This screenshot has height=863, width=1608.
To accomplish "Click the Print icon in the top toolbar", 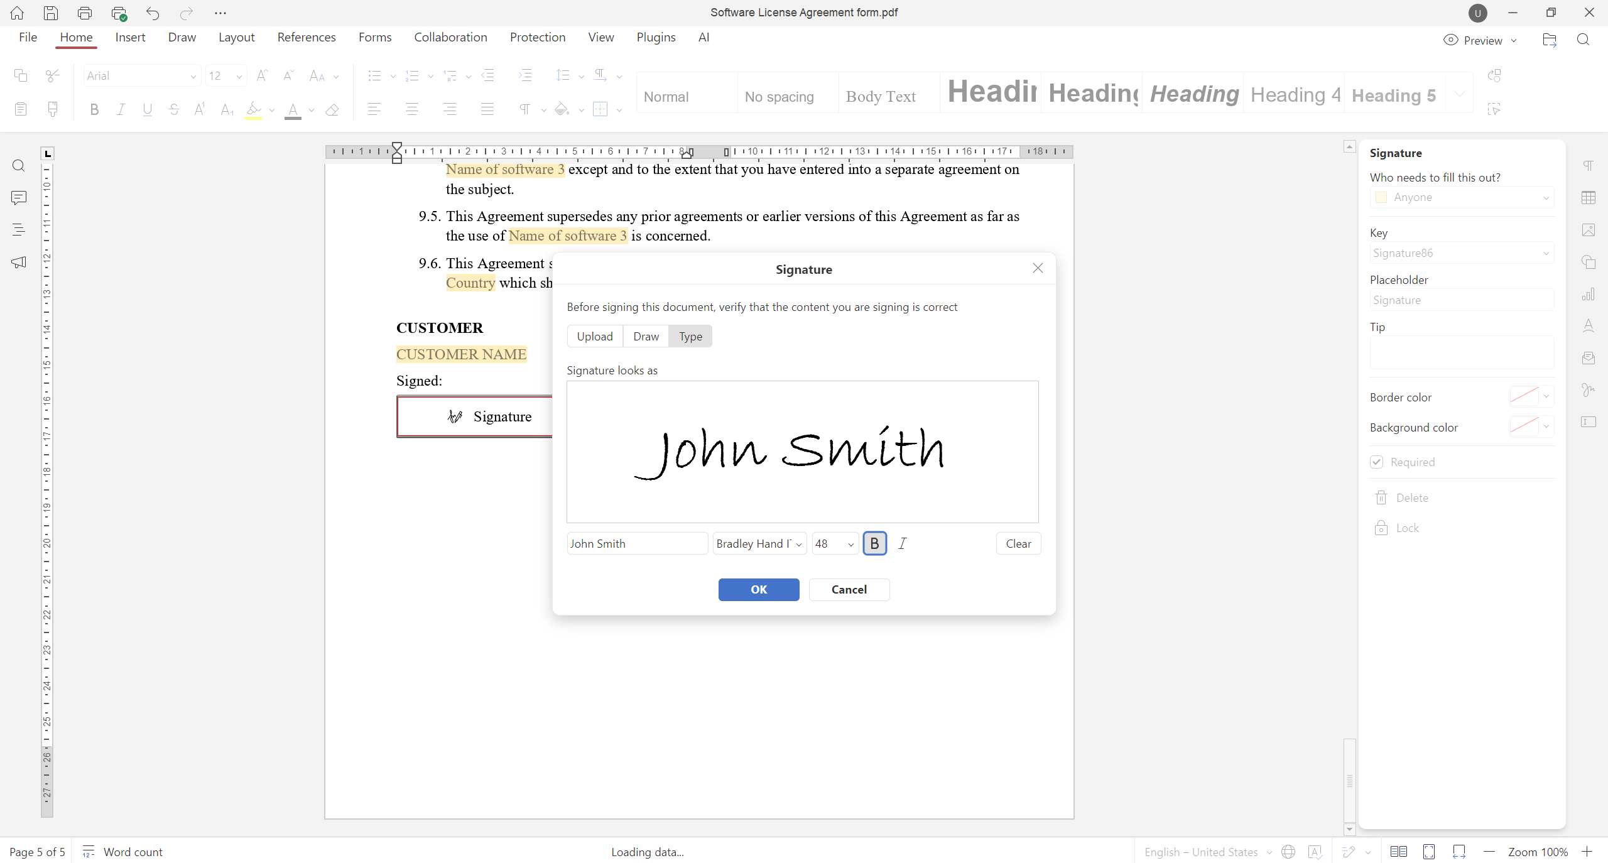I will click(85, 13).
